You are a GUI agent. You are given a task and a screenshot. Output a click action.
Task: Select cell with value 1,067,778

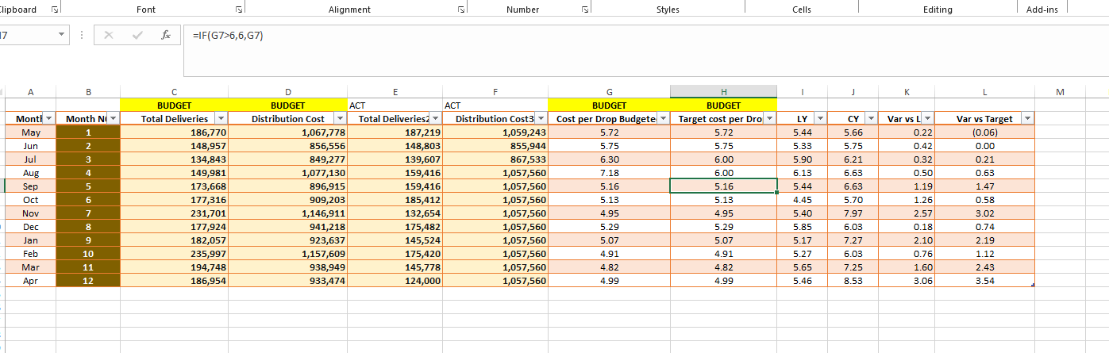coord(287,132)
